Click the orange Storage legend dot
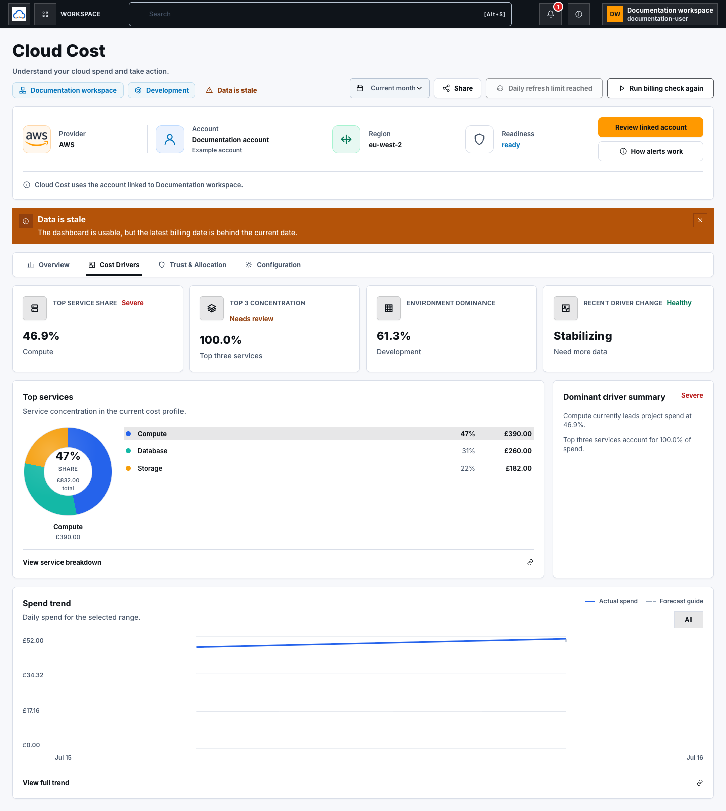The image size is (726, 811). pyautogui.click(x=128, y=468)
